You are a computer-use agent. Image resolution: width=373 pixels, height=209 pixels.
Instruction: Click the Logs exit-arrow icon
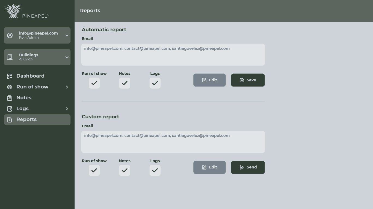[x=10, y=109]
